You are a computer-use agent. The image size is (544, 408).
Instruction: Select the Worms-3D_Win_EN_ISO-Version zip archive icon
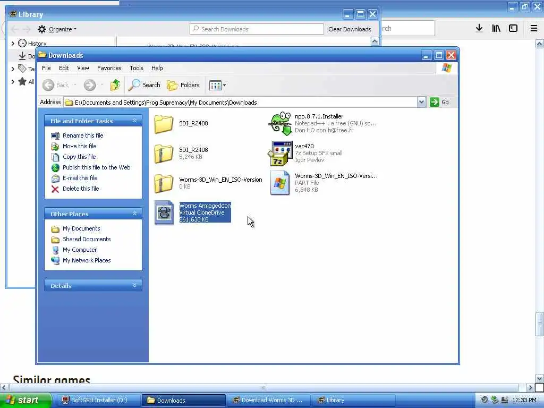click(x=164, y=183)
